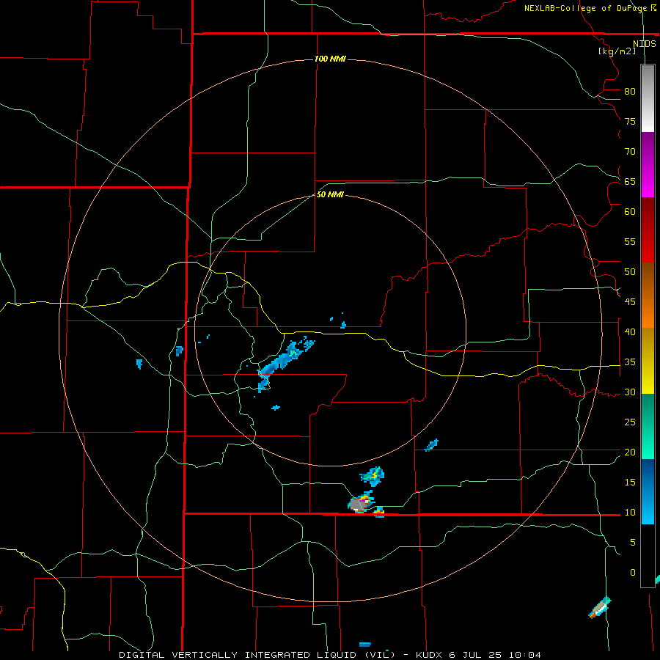This screenshot has width=660, height=660.
Task: Click the scale value 65
Action: (630, 181)
